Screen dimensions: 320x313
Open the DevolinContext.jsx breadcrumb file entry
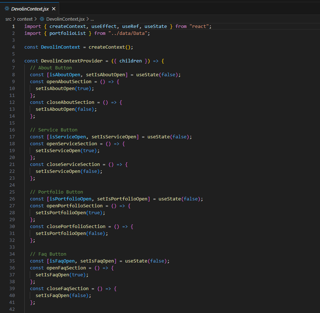coord(65,19)
